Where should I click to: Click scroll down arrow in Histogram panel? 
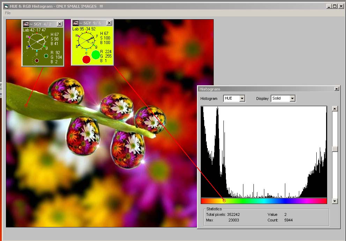click(335, 201)
